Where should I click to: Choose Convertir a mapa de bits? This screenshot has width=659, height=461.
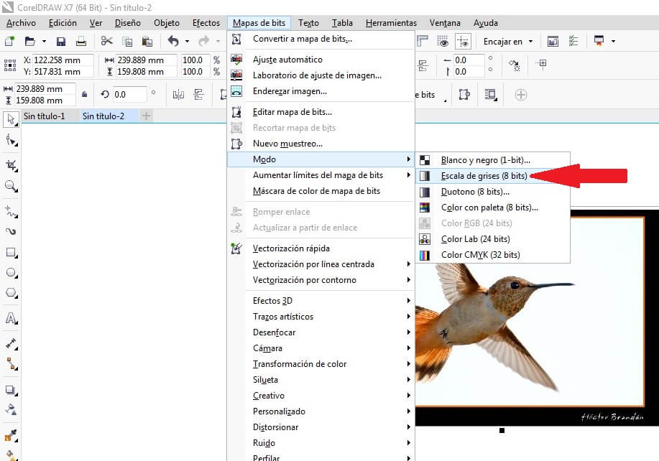[321, 39]
